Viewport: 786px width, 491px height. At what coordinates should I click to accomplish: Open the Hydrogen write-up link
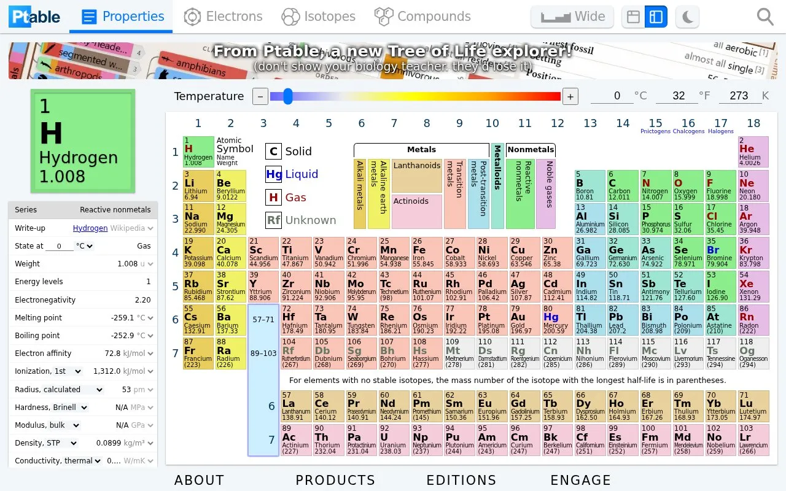tap(90, 228)
